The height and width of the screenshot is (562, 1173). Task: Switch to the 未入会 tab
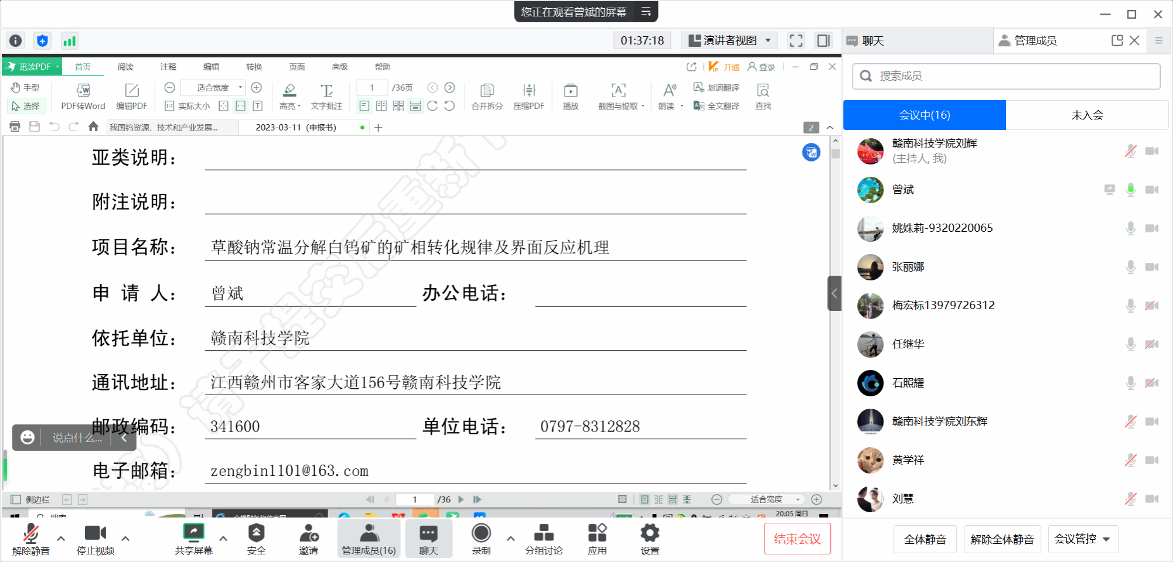1087,115
